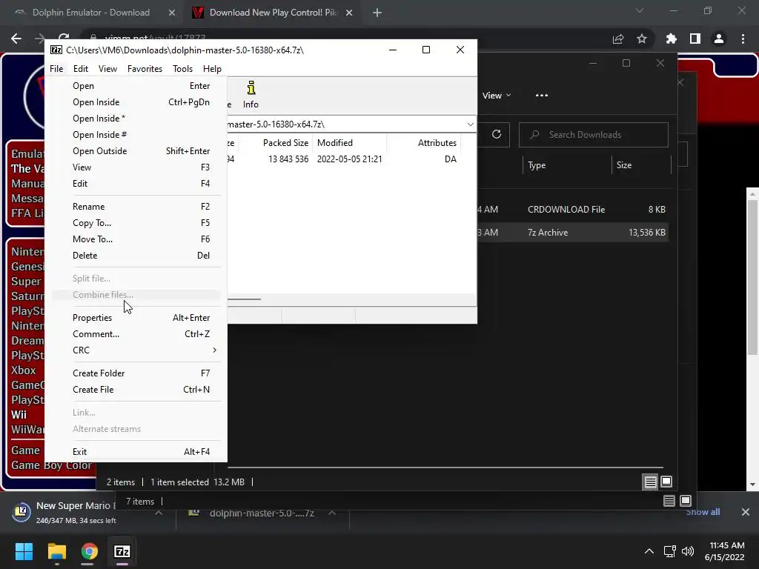Image resolution: width=759 pixels, height=569 pixels.
Task: Open the three-dot See more menu in Explorer
Action: point(542,96)
